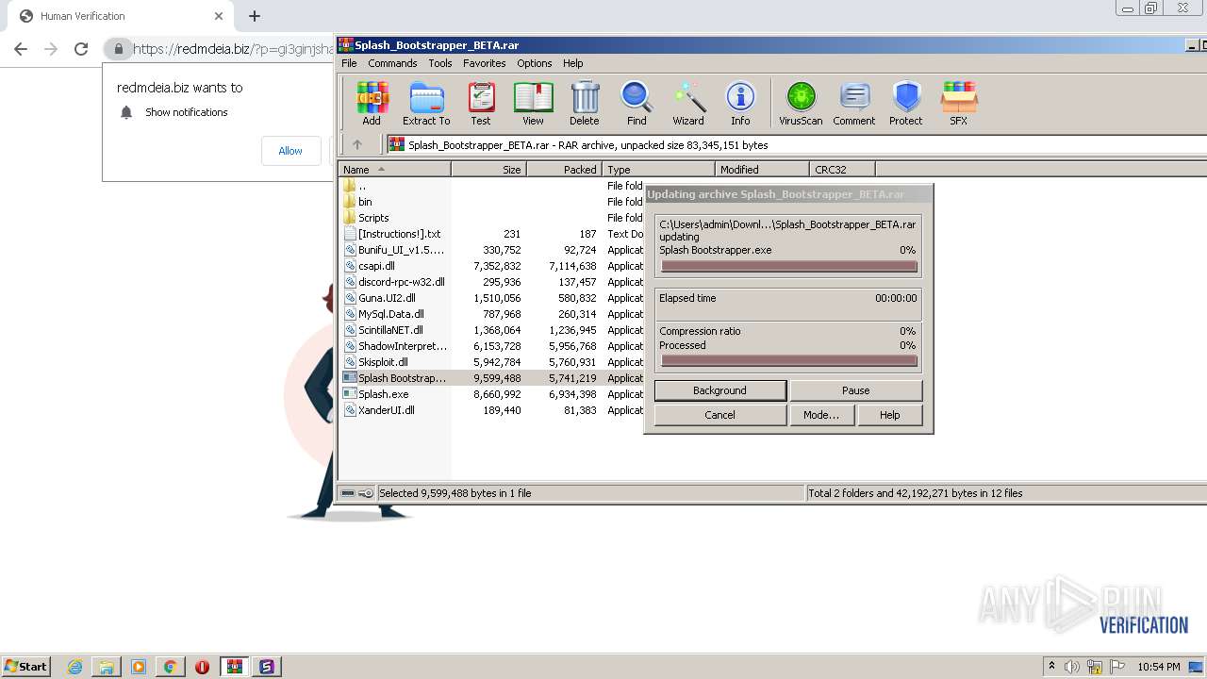Cancel the archive update
The image size is (1207, 679).
(x=720, y=415)
